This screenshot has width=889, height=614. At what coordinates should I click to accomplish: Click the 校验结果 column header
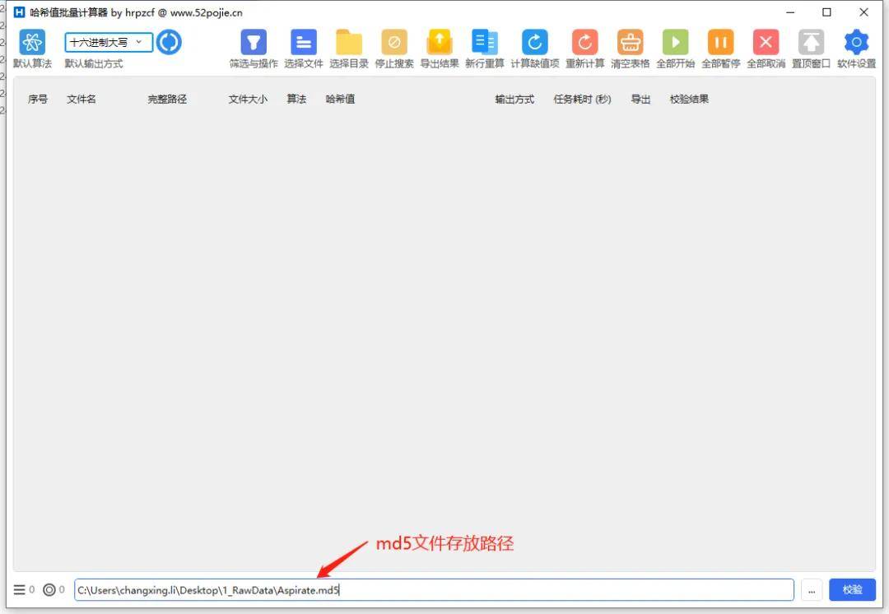tap(690, 100)
